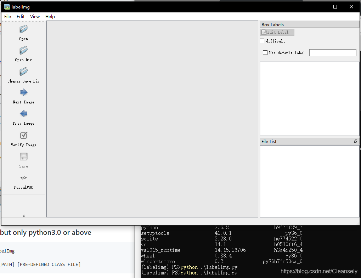Viewport: 361px width, 278px height.
Task: Open the File menu
Action: tap(7, 17)
